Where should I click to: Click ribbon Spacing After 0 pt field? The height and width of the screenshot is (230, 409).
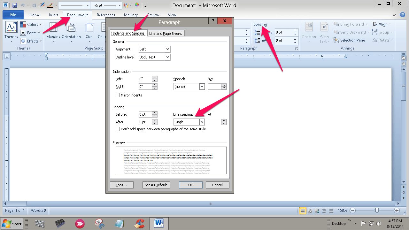[284, 41]
